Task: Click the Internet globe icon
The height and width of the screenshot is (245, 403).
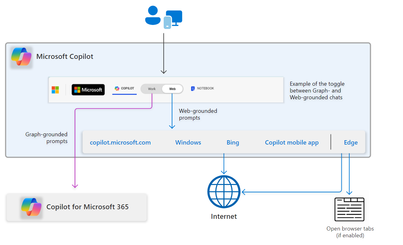Action: [x=224, y=192]
